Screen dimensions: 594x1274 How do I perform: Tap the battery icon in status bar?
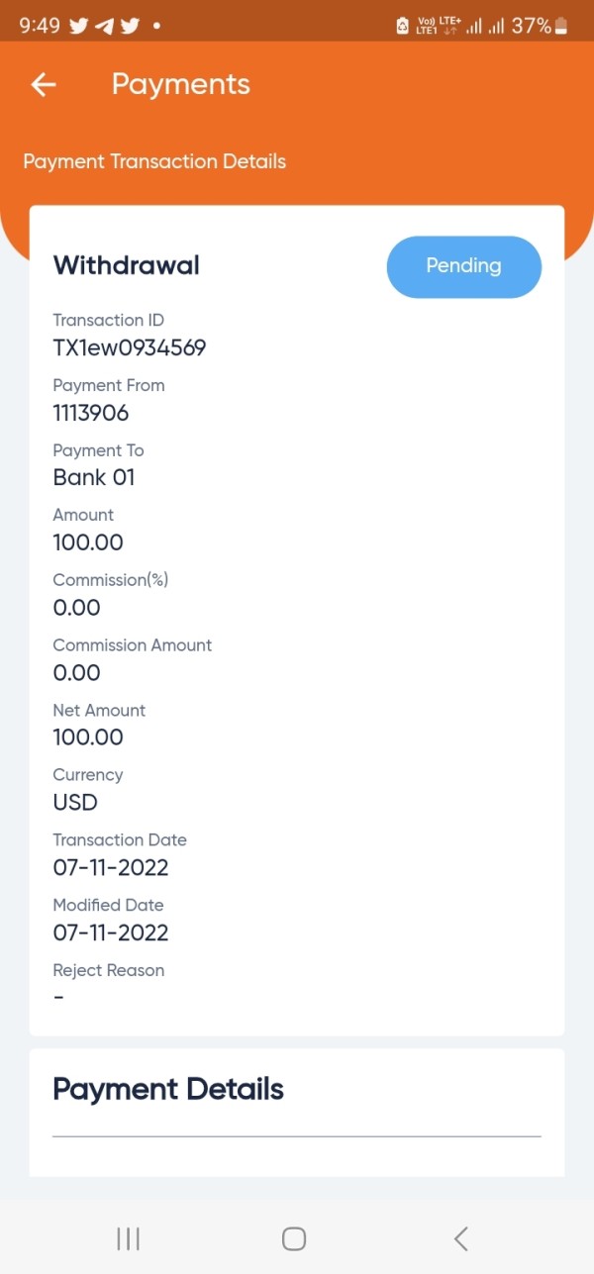562,26
